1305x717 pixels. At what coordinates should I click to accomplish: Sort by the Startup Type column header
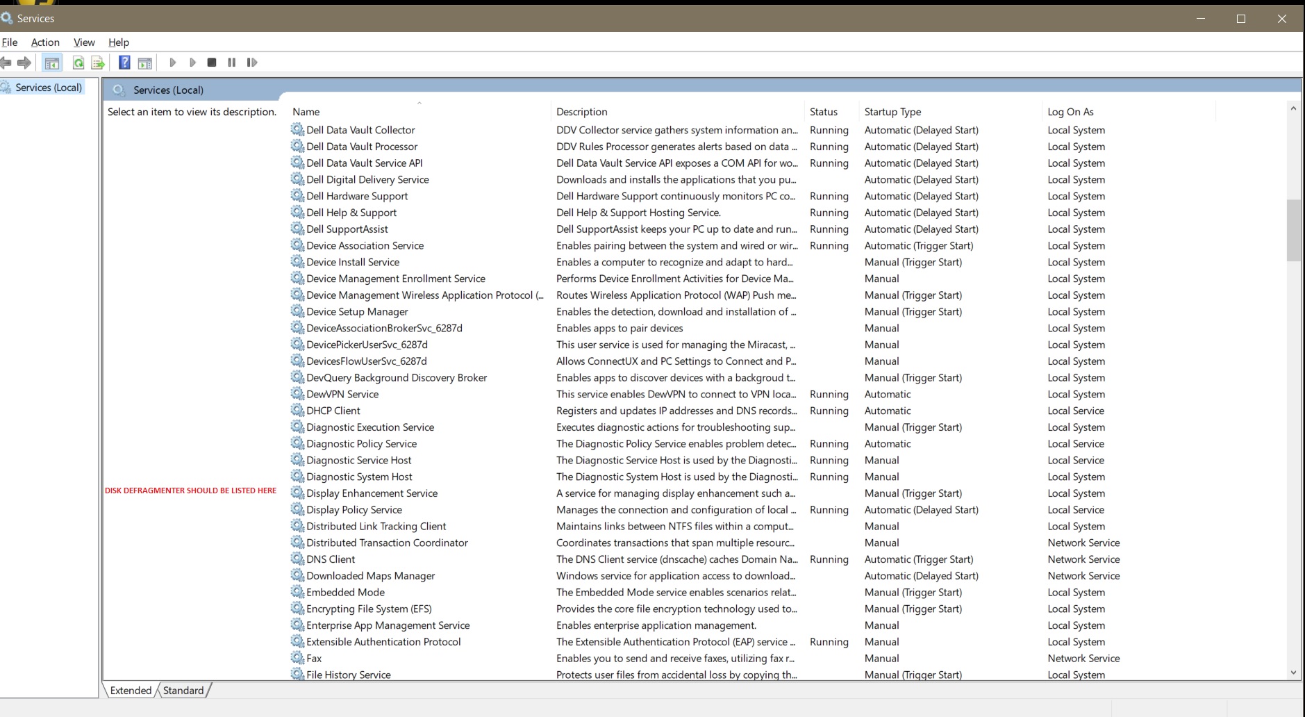click(951, 112)
